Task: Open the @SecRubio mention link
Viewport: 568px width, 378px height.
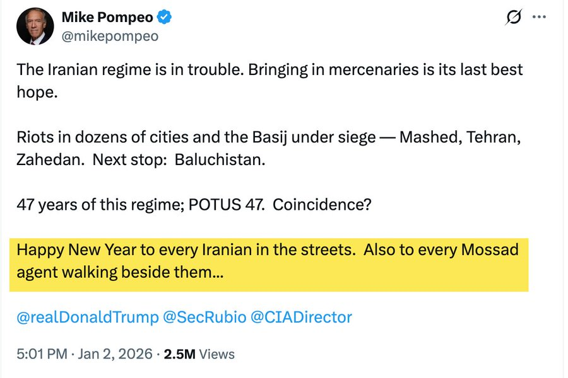Action: click(x=204, y=317)
